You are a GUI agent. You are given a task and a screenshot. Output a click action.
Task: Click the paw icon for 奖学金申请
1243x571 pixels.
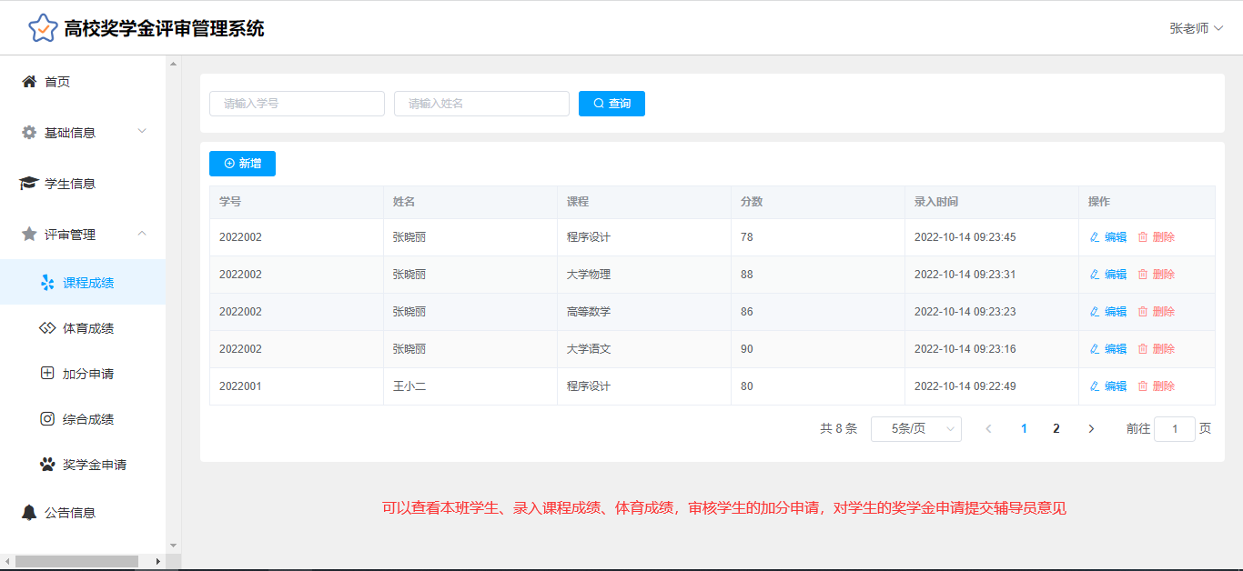tap(47, 465)
